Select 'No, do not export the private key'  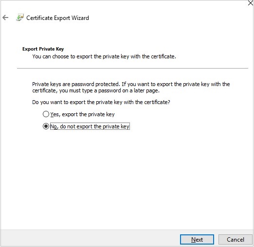pos(86,126)
